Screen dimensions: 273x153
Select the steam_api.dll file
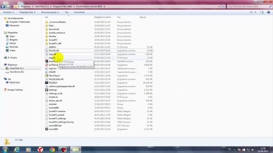tap(55, 101)
